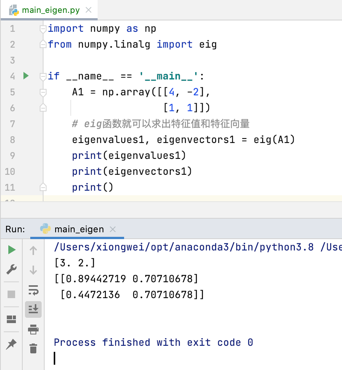This screenshot has width=342, height=370.
Task: Rerun main_eigen with the green play button
Action: pos(12,250)
